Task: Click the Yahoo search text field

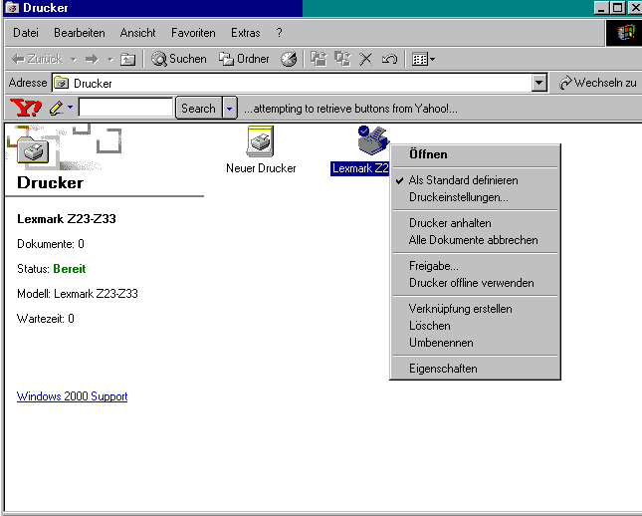Action: [x=125, y=108]
